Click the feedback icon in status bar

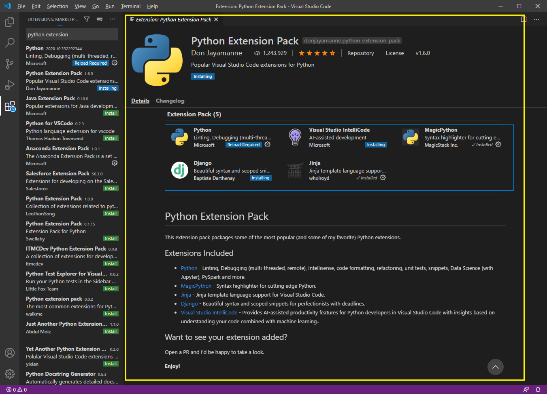tap(526, 390)
